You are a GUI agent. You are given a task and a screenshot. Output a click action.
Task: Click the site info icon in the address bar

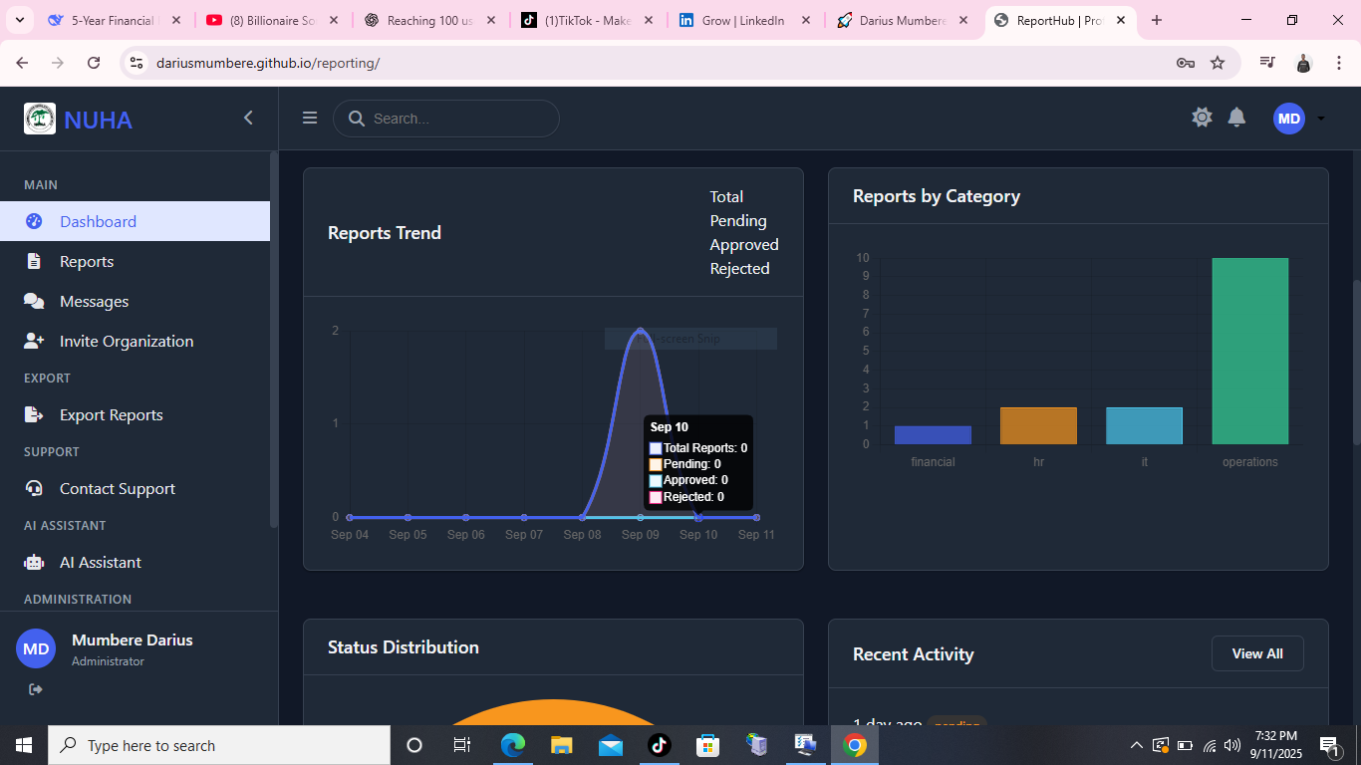coord(136,63)
